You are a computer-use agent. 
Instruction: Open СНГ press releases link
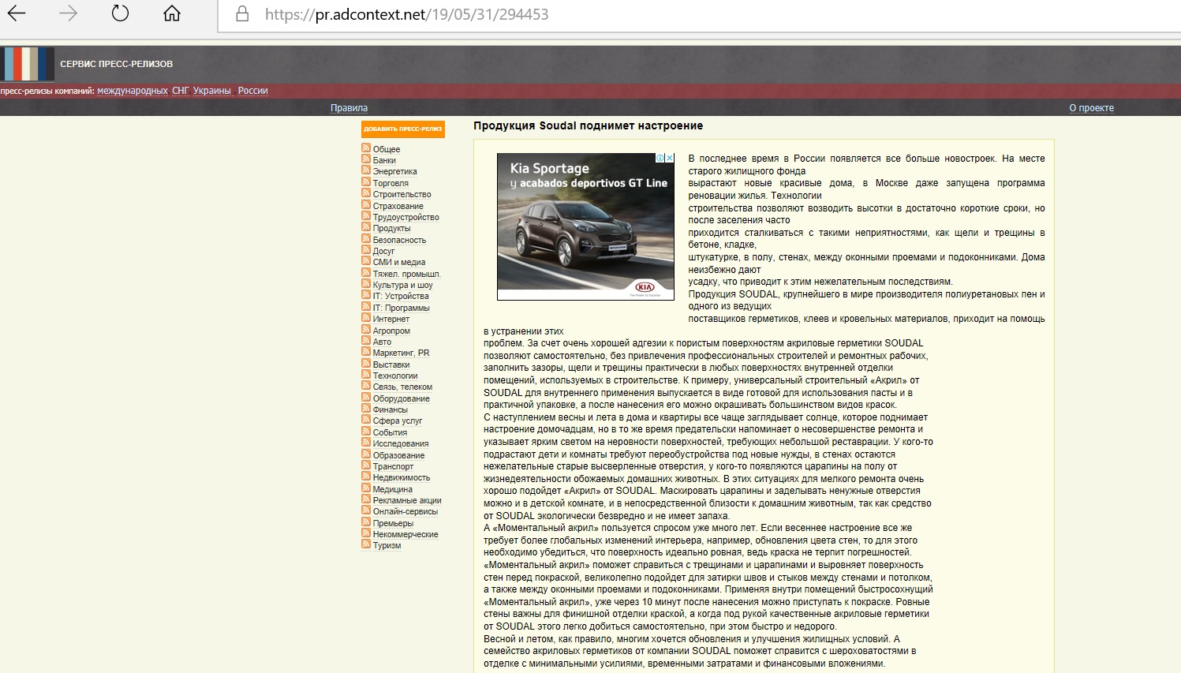(181, 91)
